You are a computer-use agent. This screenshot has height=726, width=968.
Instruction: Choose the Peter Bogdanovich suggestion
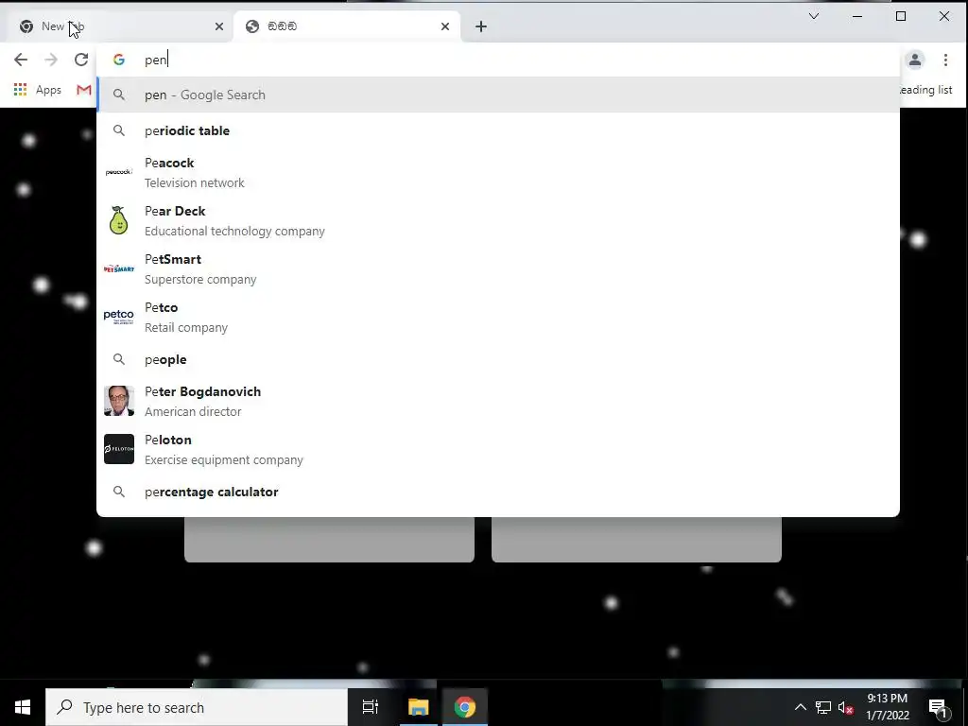(x=498, y=401)
